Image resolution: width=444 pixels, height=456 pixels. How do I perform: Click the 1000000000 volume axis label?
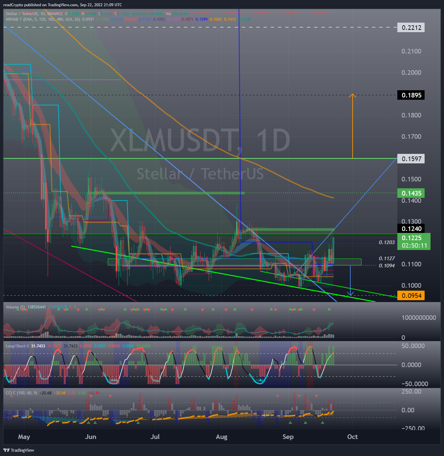coord(419,318)
